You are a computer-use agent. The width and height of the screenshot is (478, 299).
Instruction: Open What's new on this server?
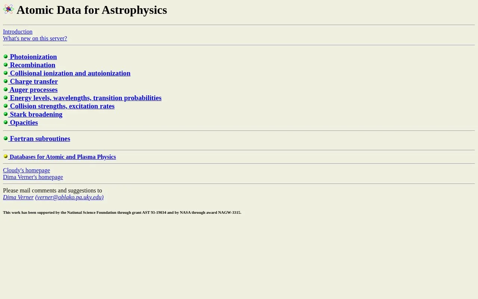[x=35, y=38]
